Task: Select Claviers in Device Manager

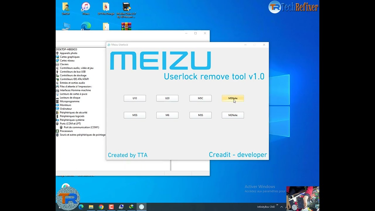Action: pyautogui.click(x=64, y=64)
